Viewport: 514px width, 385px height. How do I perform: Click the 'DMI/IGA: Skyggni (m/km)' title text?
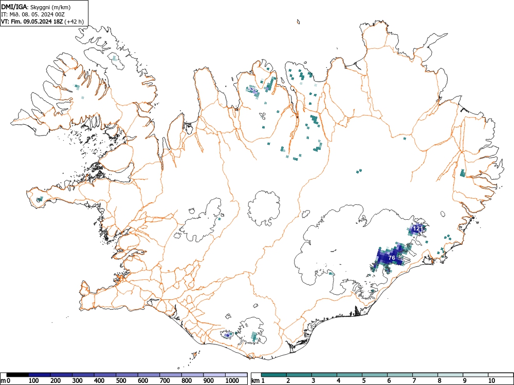[x=36, y=7]
